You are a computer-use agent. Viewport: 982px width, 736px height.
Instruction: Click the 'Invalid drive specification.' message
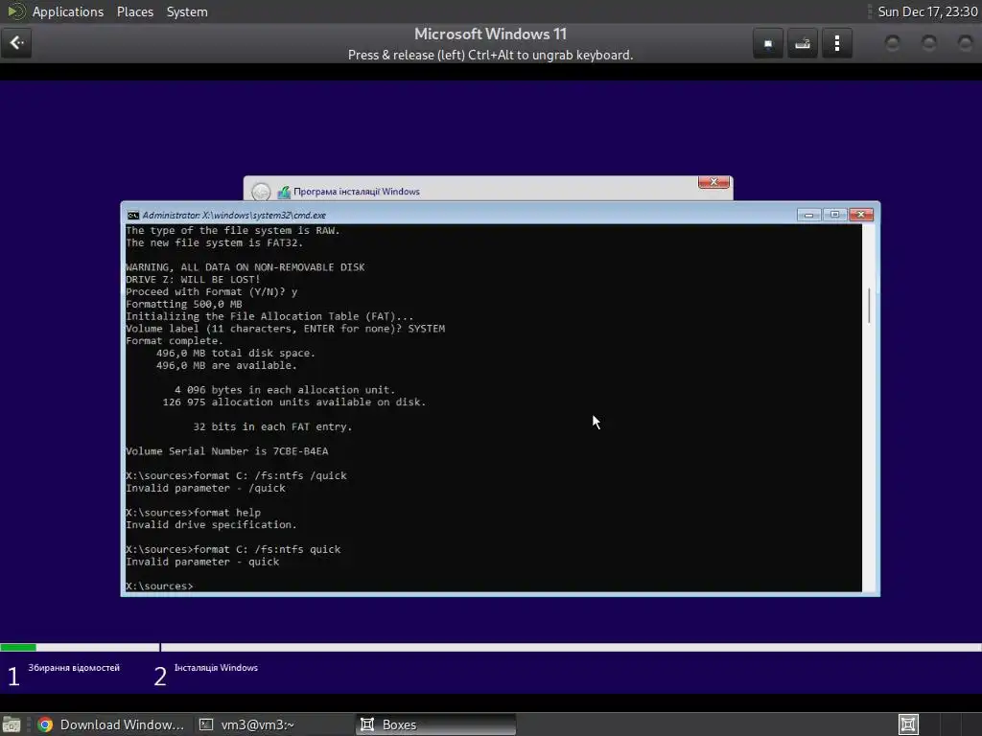211,524
